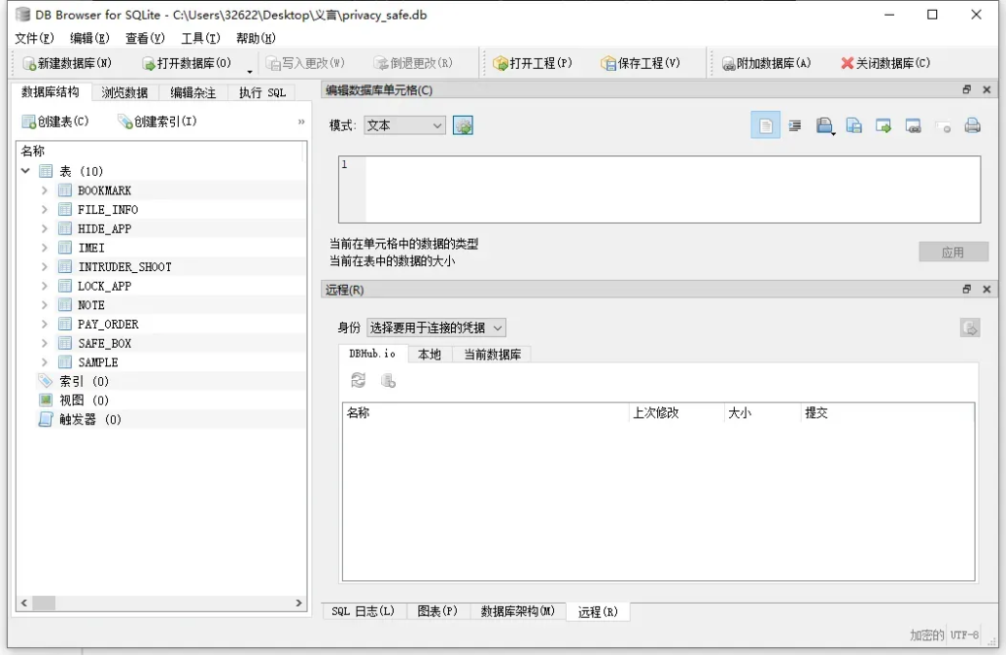Open the 编辑(E) menu
Viewport: 1006px width, 655px height.
[x=89, y=38]
